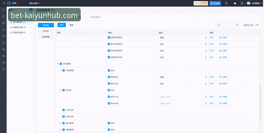Image resolution: width=264 pixels, height=133 pixels.
Task: Open more options for 财务部主管 role
Action: [31, 32]
